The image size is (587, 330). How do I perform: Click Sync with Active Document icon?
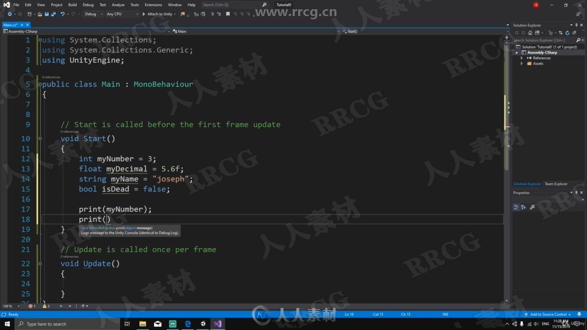tap(561, 33)
